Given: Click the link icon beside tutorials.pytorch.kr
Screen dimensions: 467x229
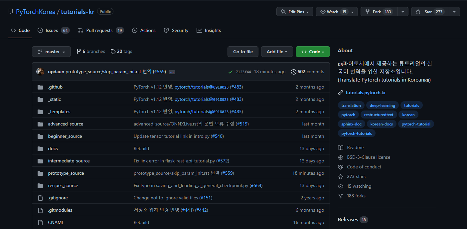Looking at the screenshot, I should click(340, 93).
